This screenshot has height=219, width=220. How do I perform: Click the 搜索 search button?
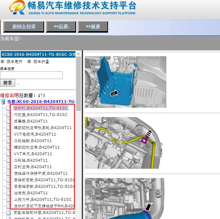[8, 83]
